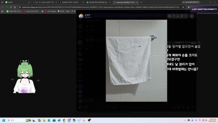
Task: Expand the system tray hidden icons chevron
Action: [185, 120]
